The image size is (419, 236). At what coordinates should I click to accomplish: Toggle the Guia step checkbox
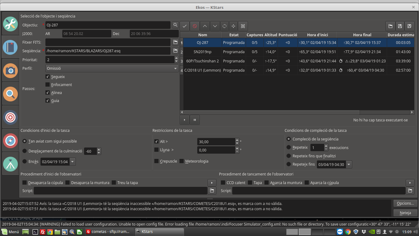click(x=48, y=100)
